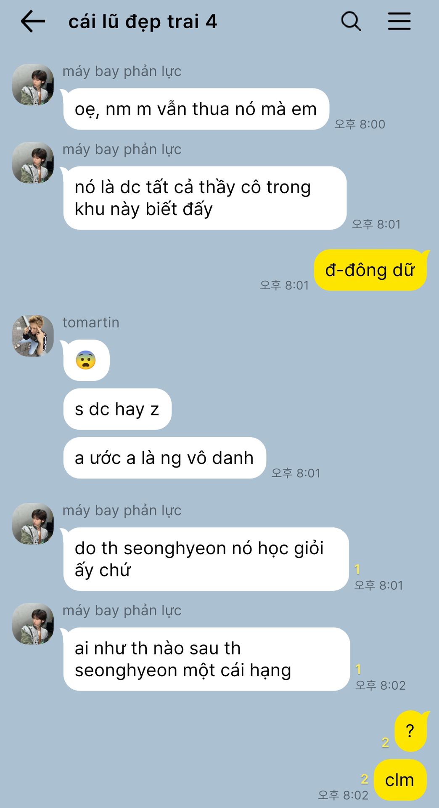Image resolution: width=439 pixels, height=808 pixels.
Task: Tap the 'nó là dc tất cả thầy cô' message
Action: pos(205,198)
